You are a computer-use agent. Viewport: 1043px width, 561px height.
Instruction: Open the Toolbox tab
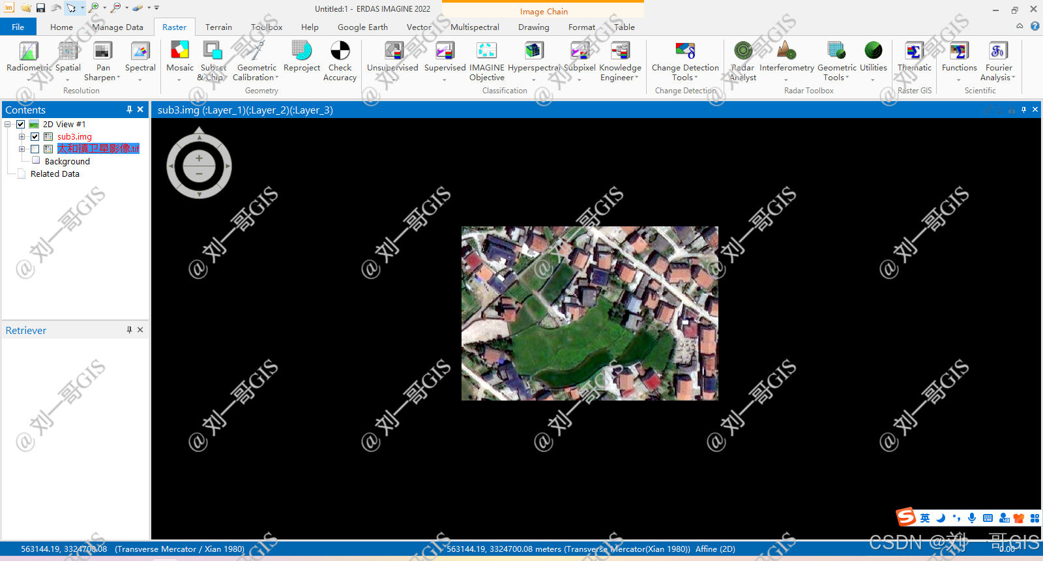click(267, 27)
